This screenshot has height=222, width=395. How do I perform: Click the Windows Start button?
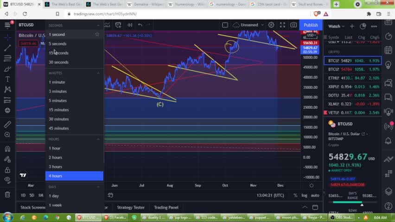(x=7, y=217)
